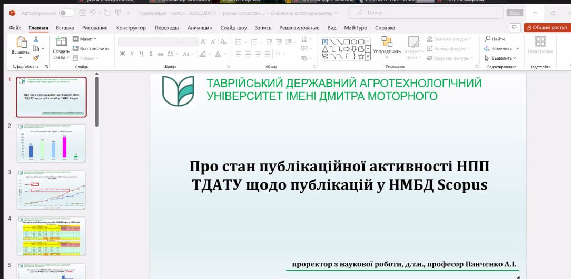Screen dimensions: 571x279
Task: Click the Save icon in title bar
Action: [82, 13]
